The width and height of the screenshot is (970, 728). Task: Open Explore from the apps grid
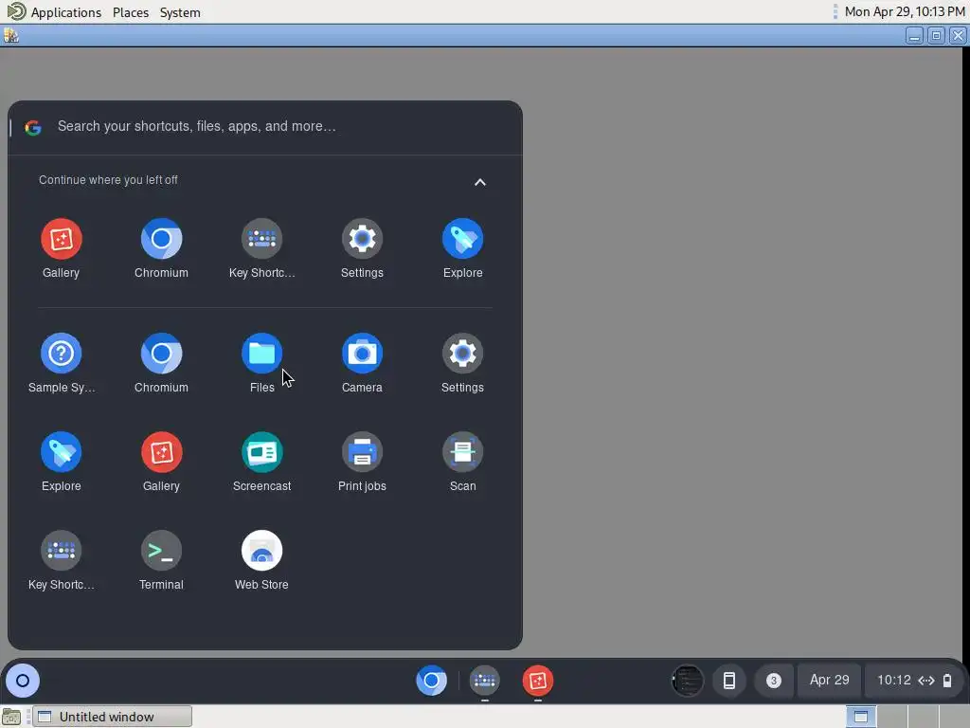point(61,462)
